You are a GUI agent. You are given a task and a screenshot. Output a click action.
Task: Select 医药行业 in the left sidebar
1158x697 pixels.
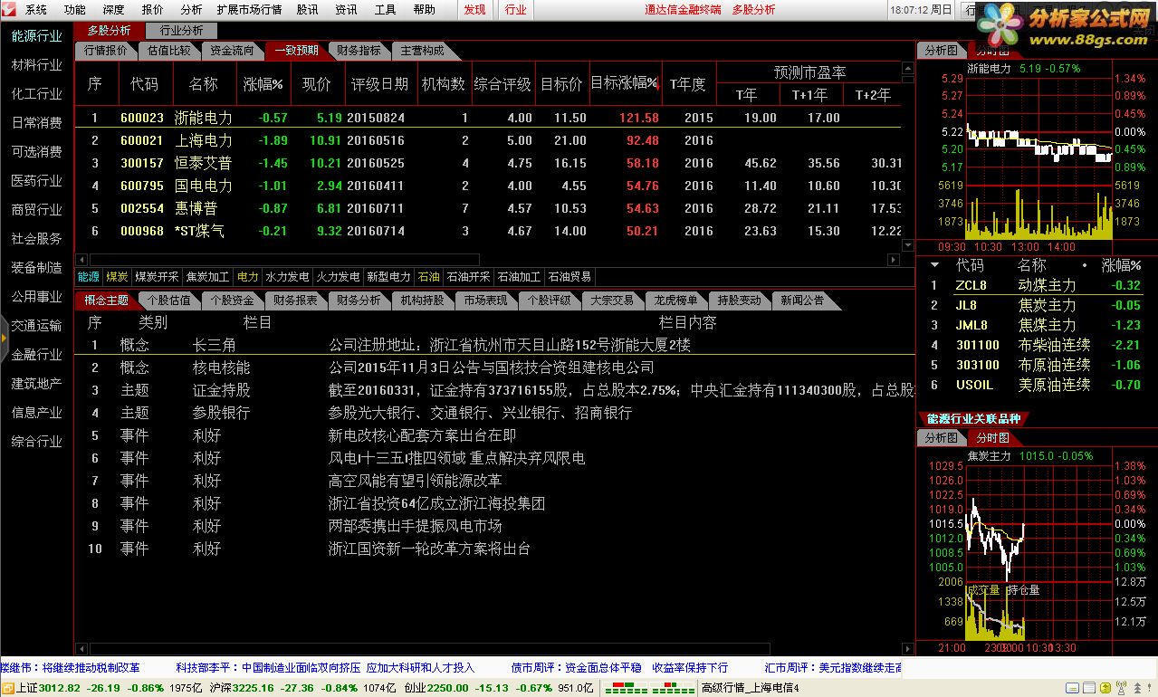point(36,181)
